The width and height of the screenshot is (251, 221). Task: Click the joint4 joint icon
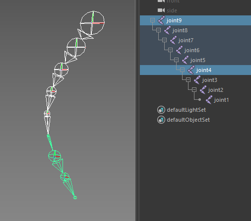(x=191, y=70)
